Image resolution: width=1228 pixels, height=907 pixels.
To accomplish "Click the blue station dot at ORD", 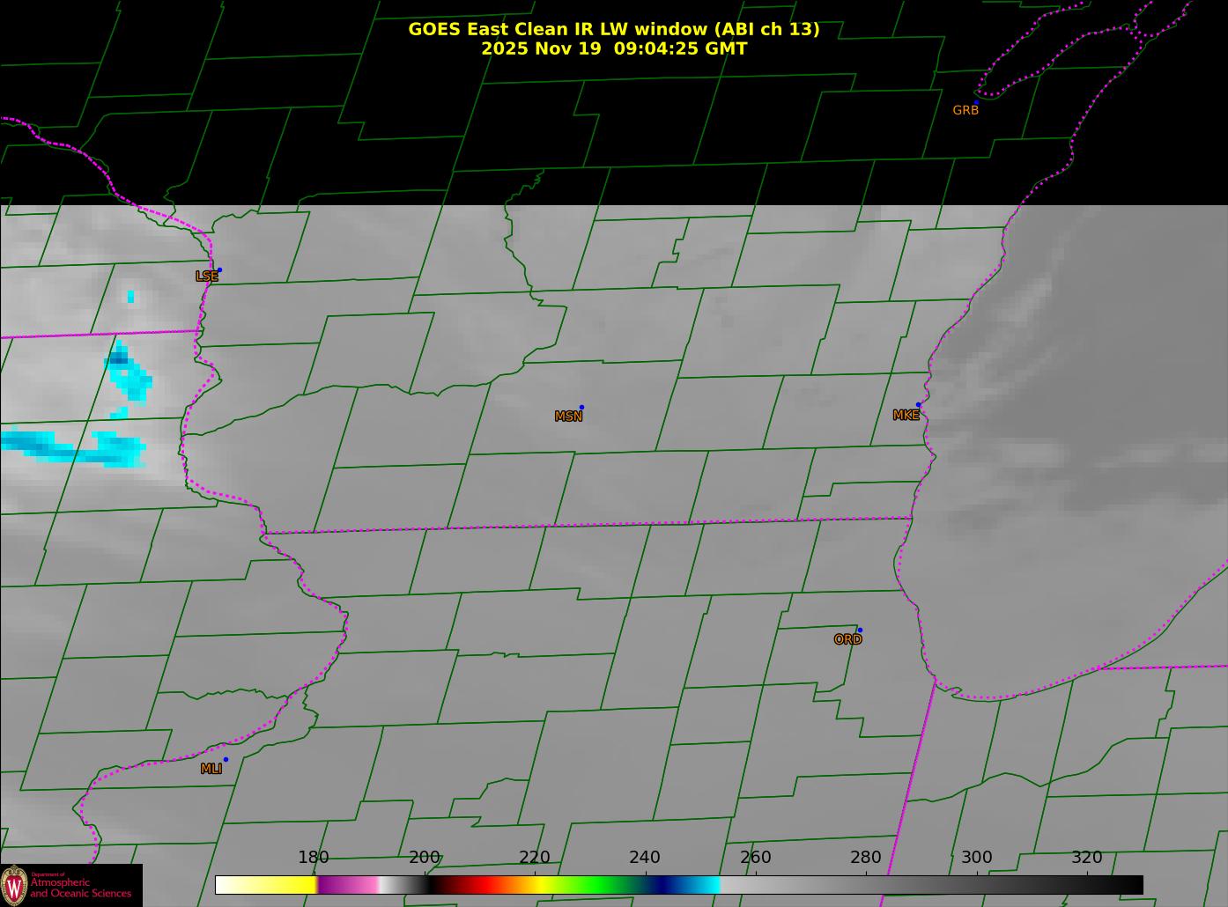I will pos(860,630).
